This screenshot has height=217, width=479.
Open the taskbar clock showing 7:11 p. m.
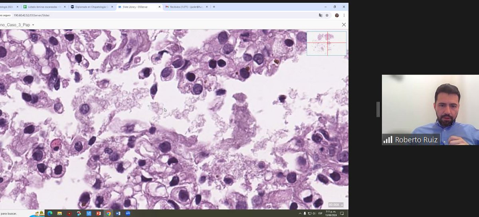pyautogui.click(x=331, y=213)
